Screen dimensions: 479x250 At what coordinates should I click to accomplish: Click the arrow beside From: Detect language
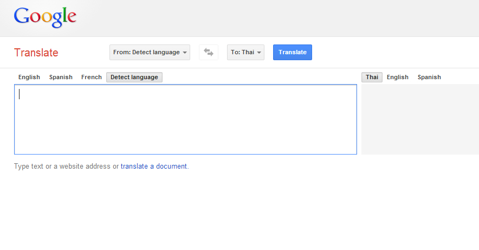(185, 53)
